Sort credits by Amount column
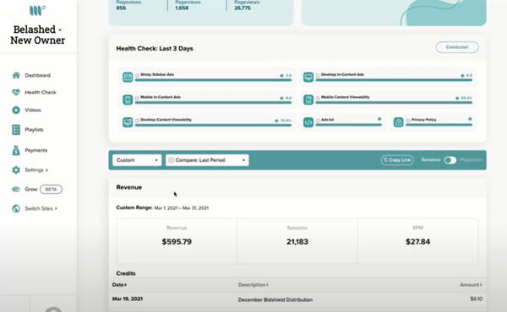 click(471, 284)
